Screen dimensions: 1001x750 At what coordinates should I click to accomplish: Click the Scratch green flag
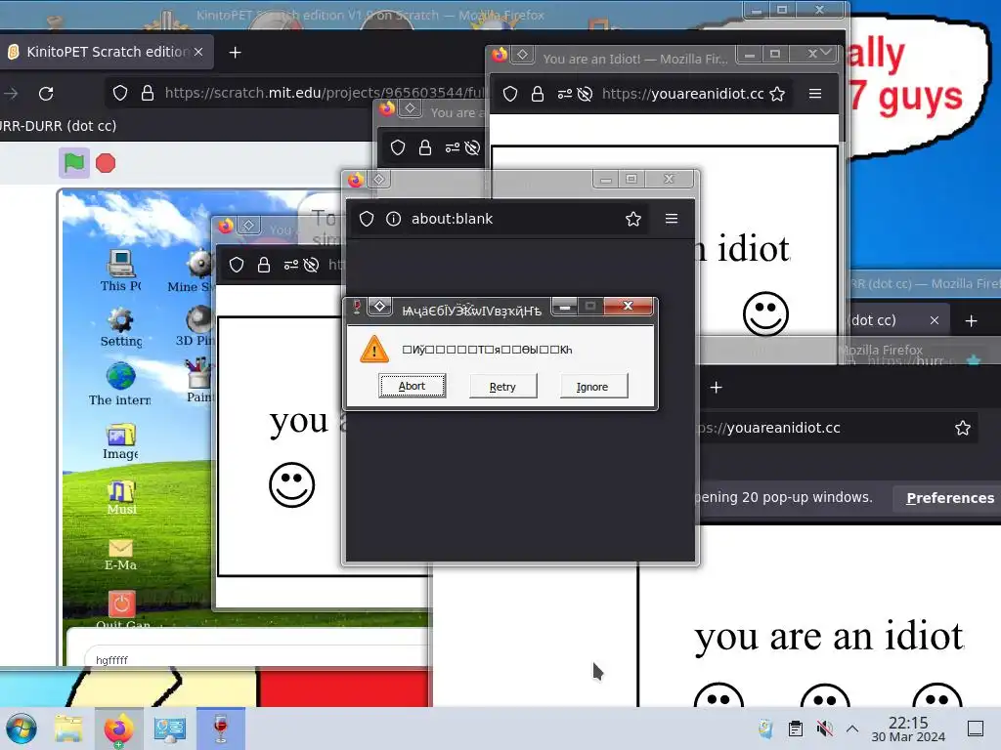click(74, 163)
